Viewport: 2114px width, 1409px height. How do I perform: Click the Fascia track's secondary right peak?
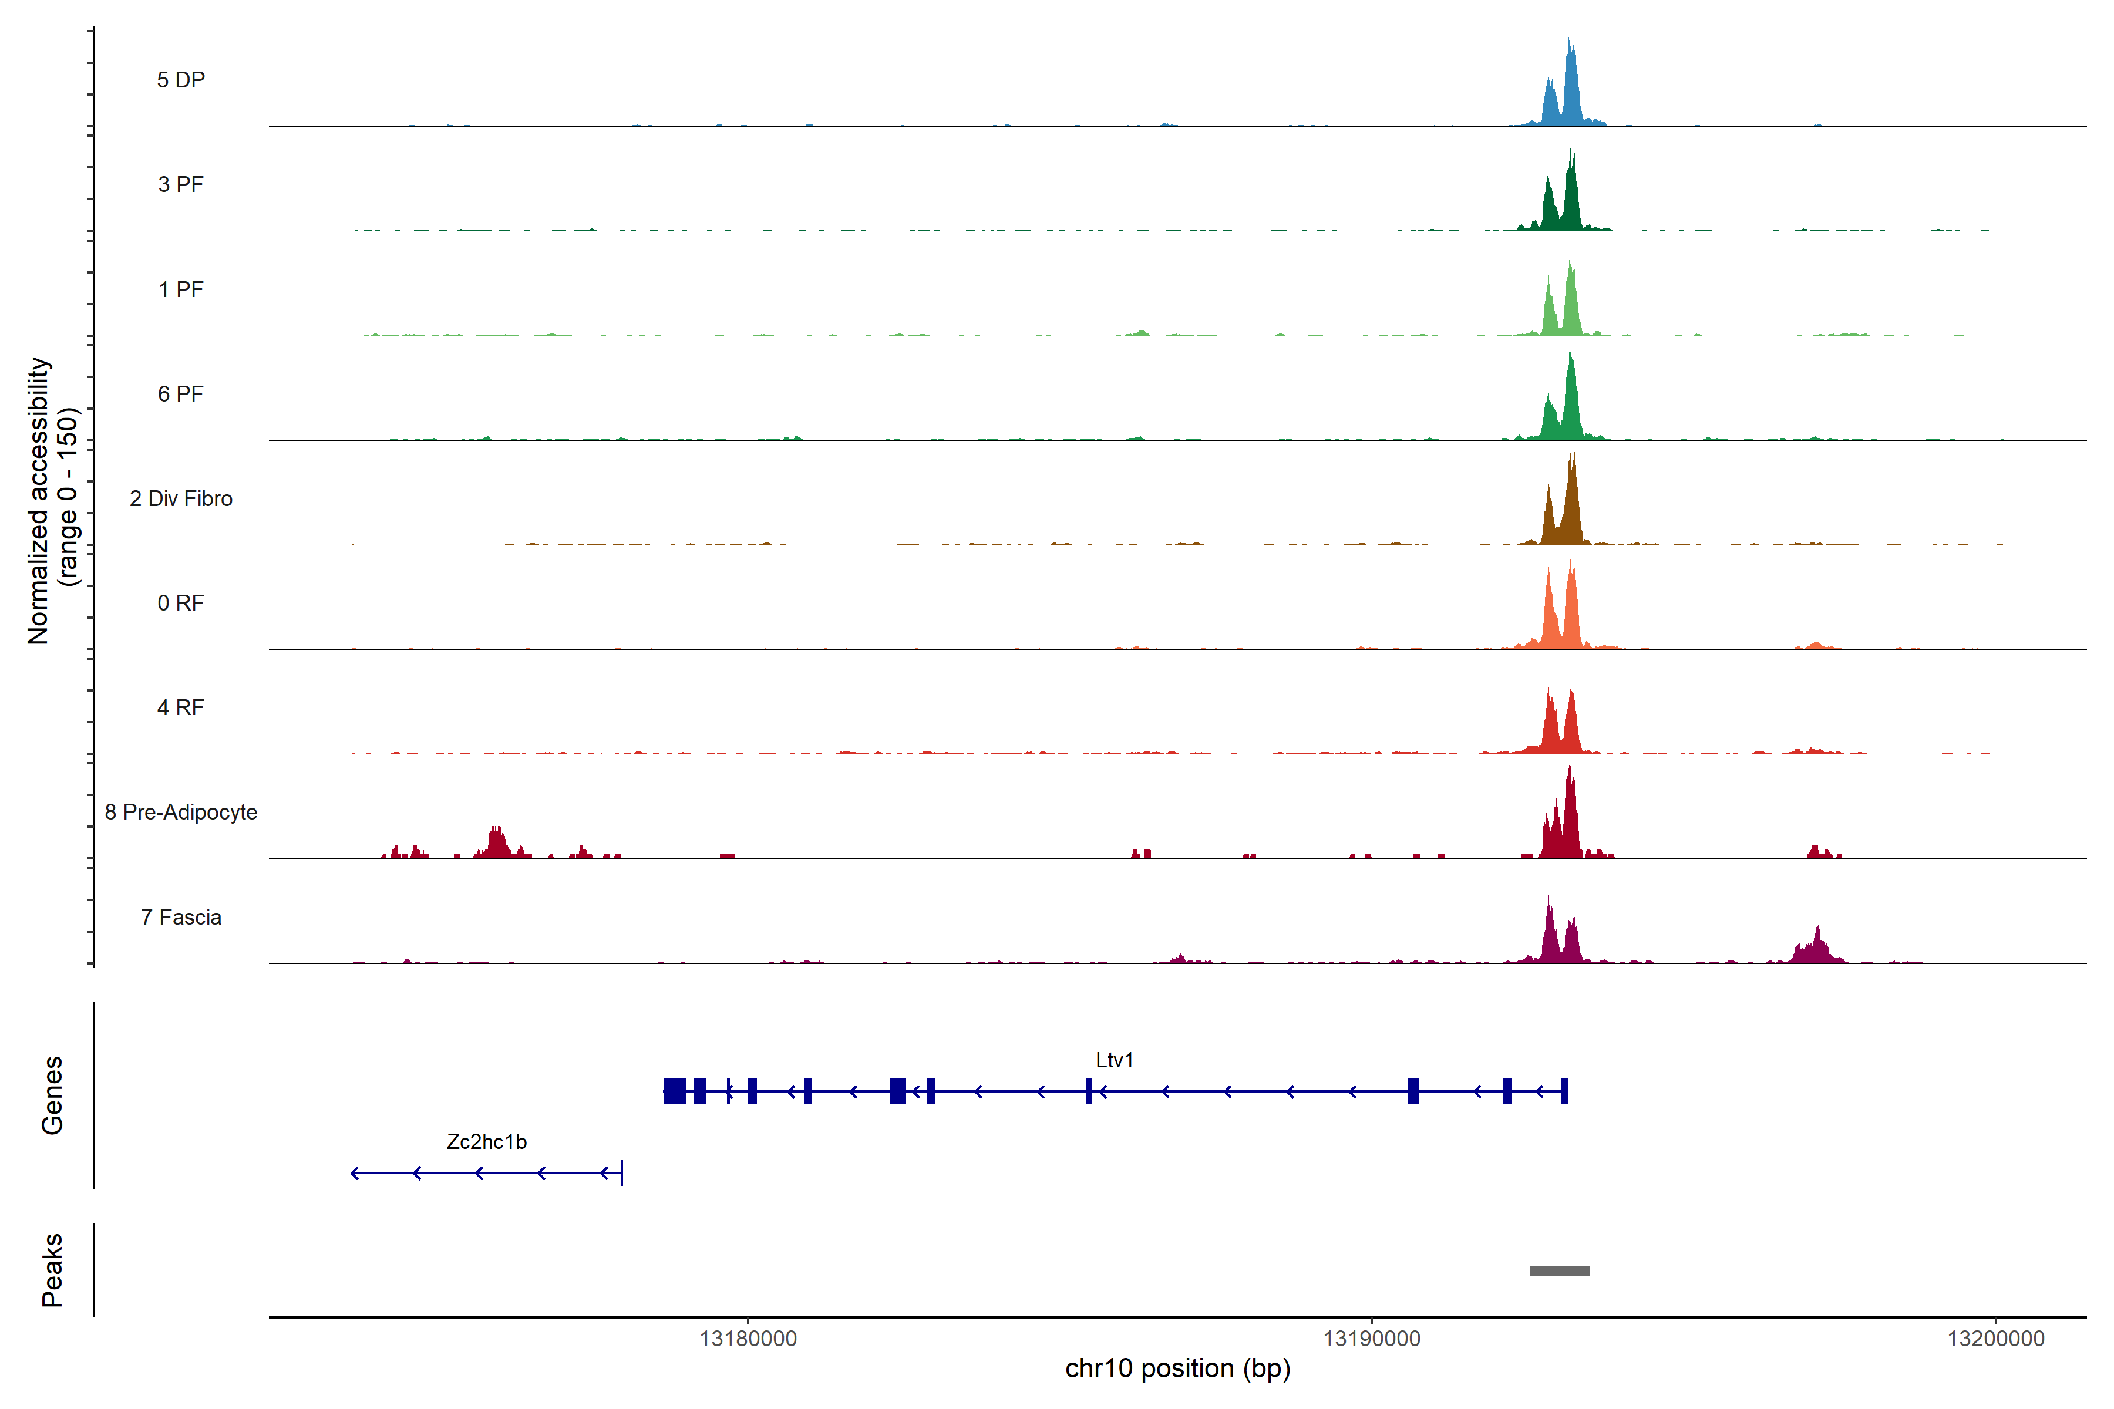pos(1816,949)
